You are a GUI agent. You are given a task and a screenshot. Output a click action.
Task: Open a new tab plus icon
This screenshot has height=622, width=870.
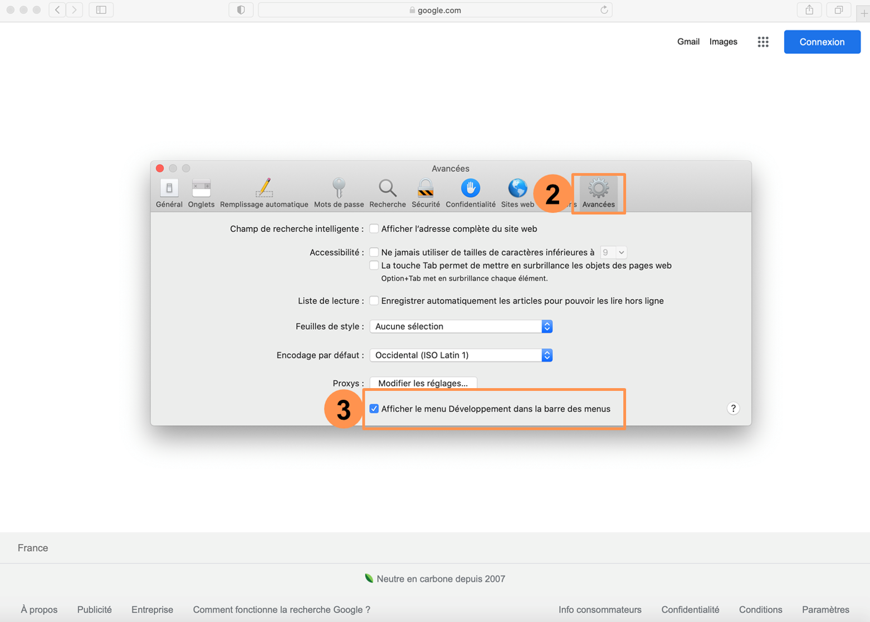[x=864, y=13]
